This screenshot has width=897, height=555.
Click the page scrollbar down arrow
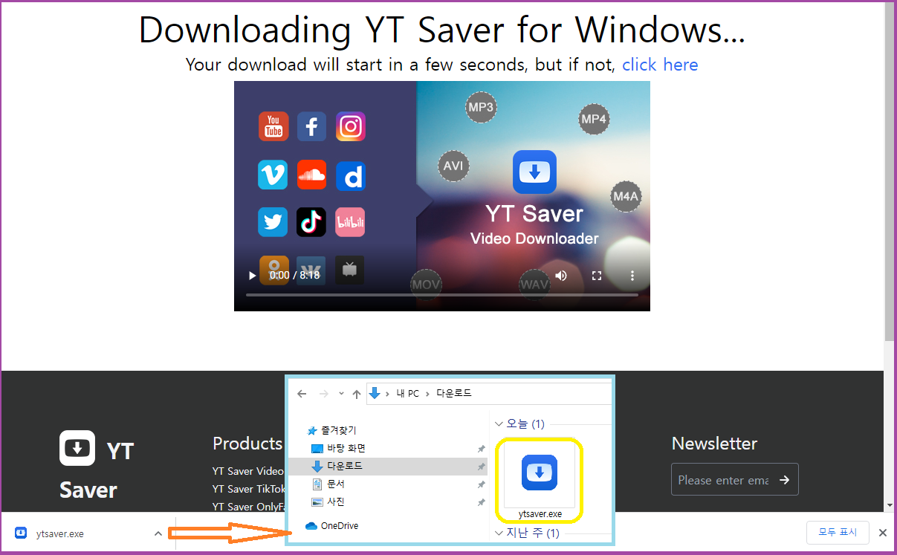pyautogui.click(x=890, y=506)
